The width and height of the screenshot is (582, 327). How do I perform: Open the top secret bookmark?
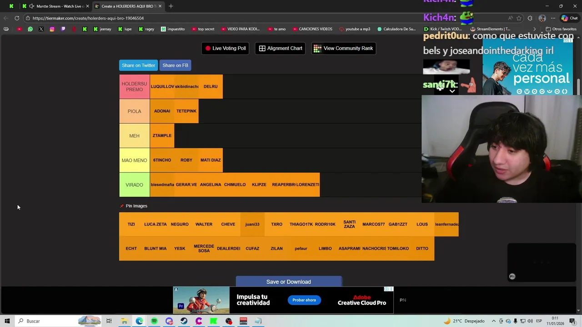point(203,29)
